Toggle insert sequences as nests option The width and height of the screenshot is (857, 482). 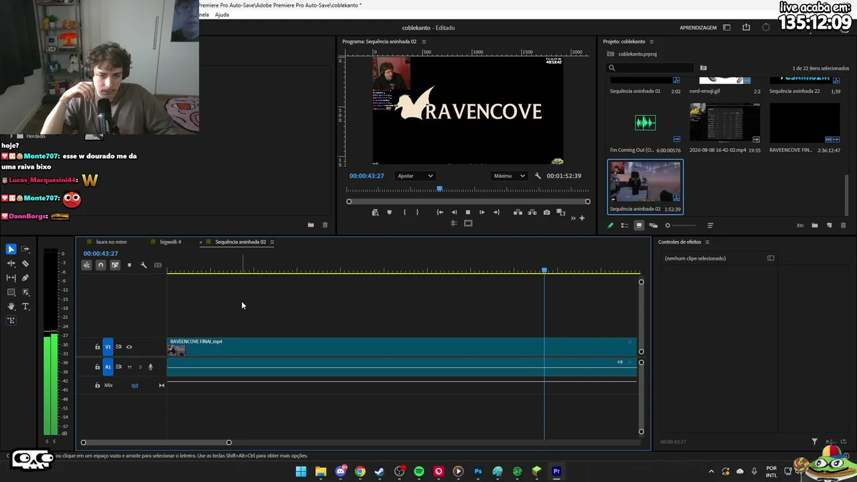(x=86, y=265)
